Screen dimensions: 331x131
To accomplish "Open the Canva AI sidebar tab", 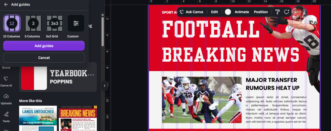I will pos(6,82).
